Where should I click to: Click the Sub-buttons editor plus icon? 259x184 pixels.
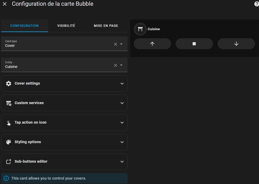coord(9,162)
